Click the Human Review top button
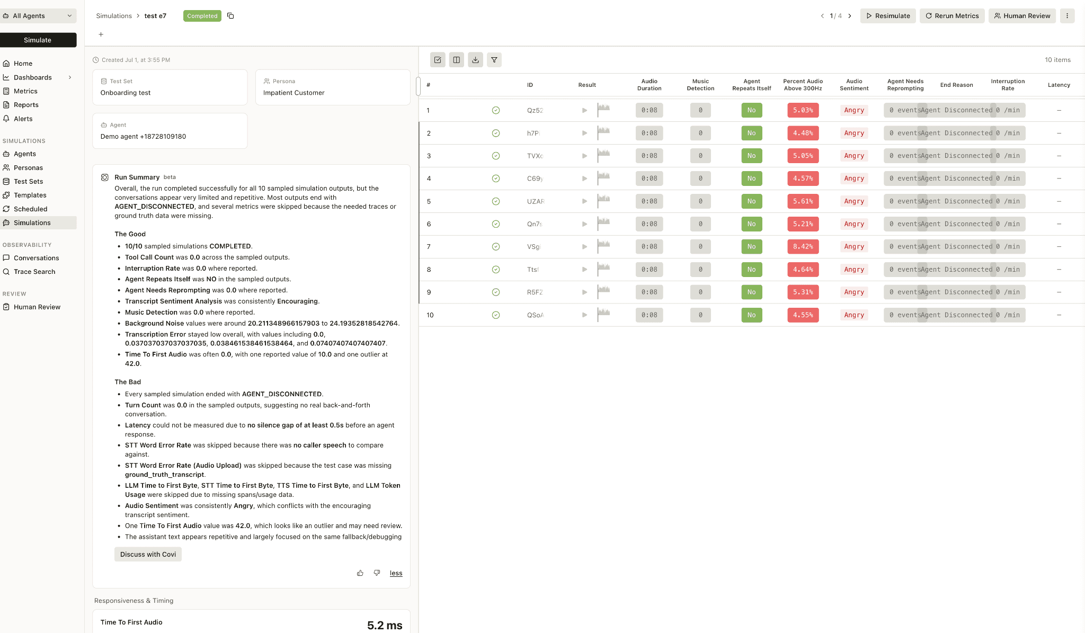Screen dimensions: 1085x633 [1022, 16]
